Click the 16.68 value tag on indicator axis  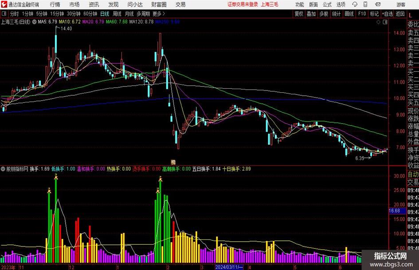397,211
